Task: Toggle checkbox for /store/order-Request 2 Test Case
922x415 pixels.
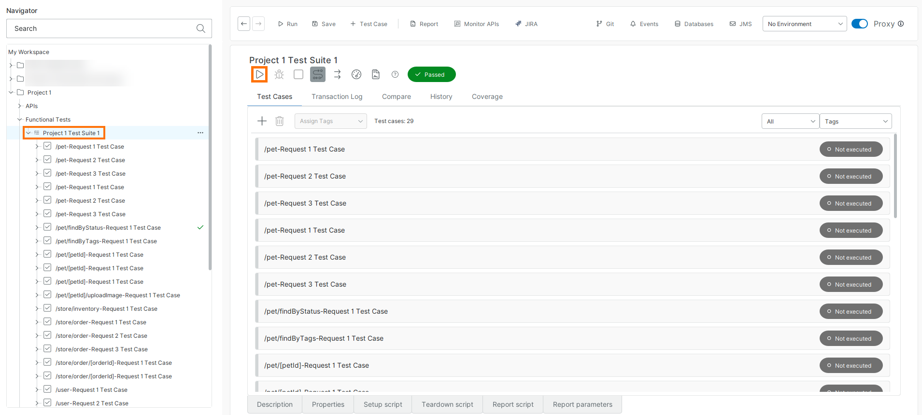Action: click(47, 335)
